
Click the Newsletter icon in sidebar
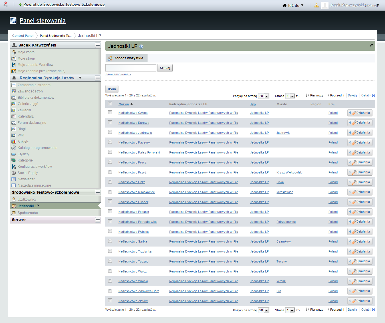point(14,179)
